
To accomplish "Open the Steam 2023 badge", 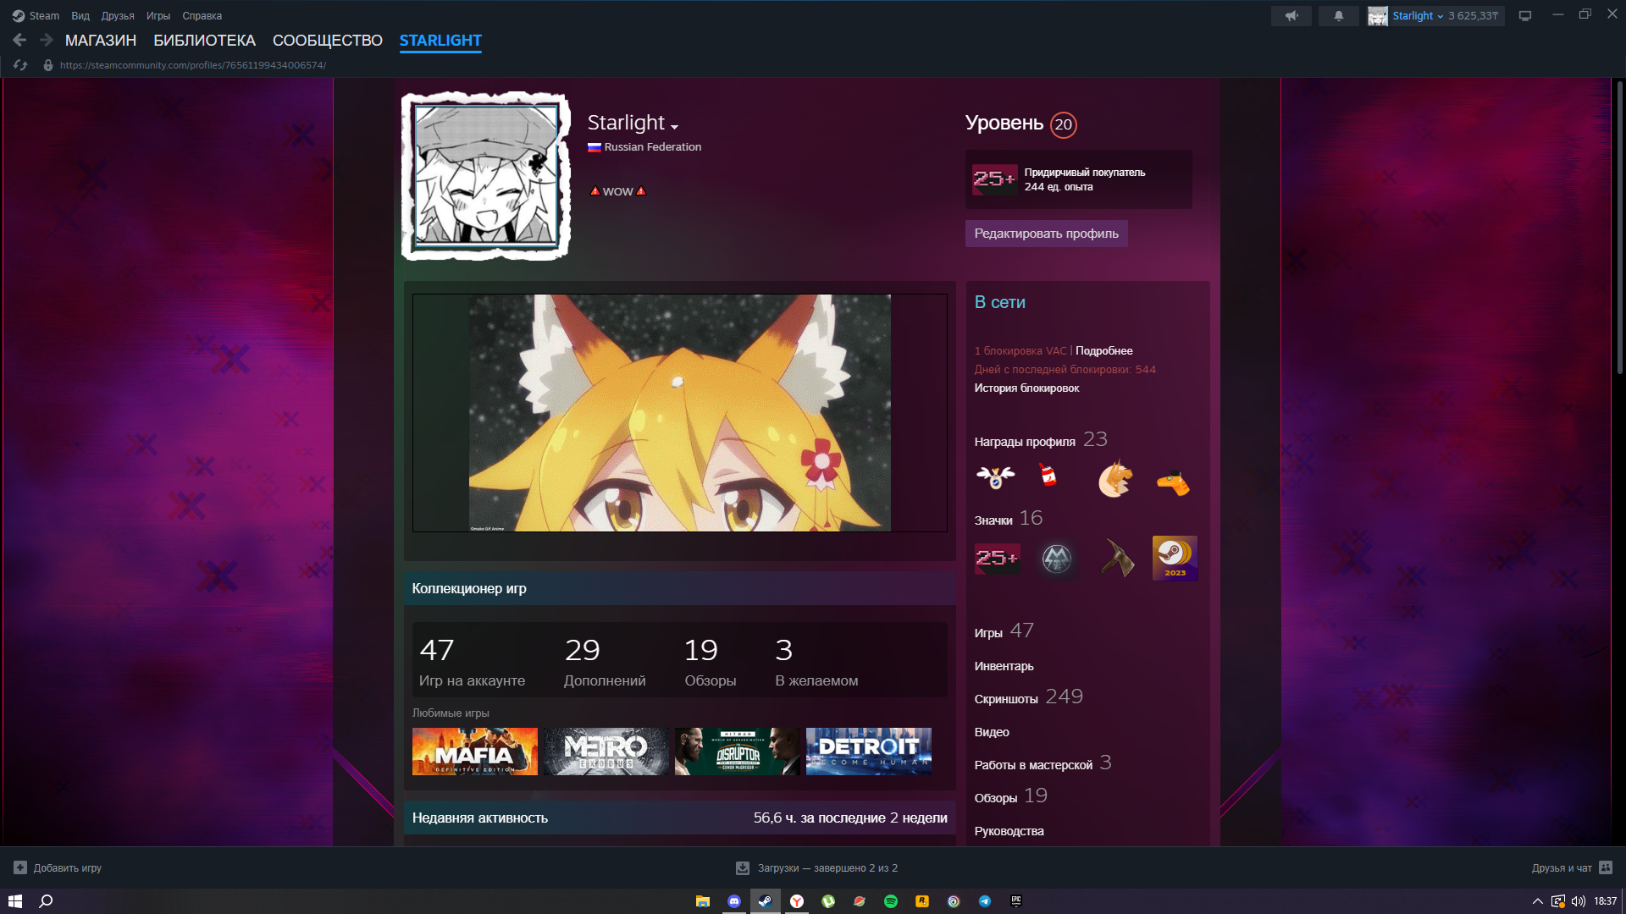I will 1175,559.
